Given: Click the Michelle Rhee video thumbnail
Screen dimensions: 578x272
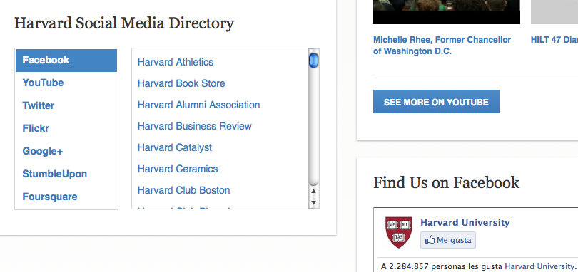Looking at the screenshot, I should 447,12.
